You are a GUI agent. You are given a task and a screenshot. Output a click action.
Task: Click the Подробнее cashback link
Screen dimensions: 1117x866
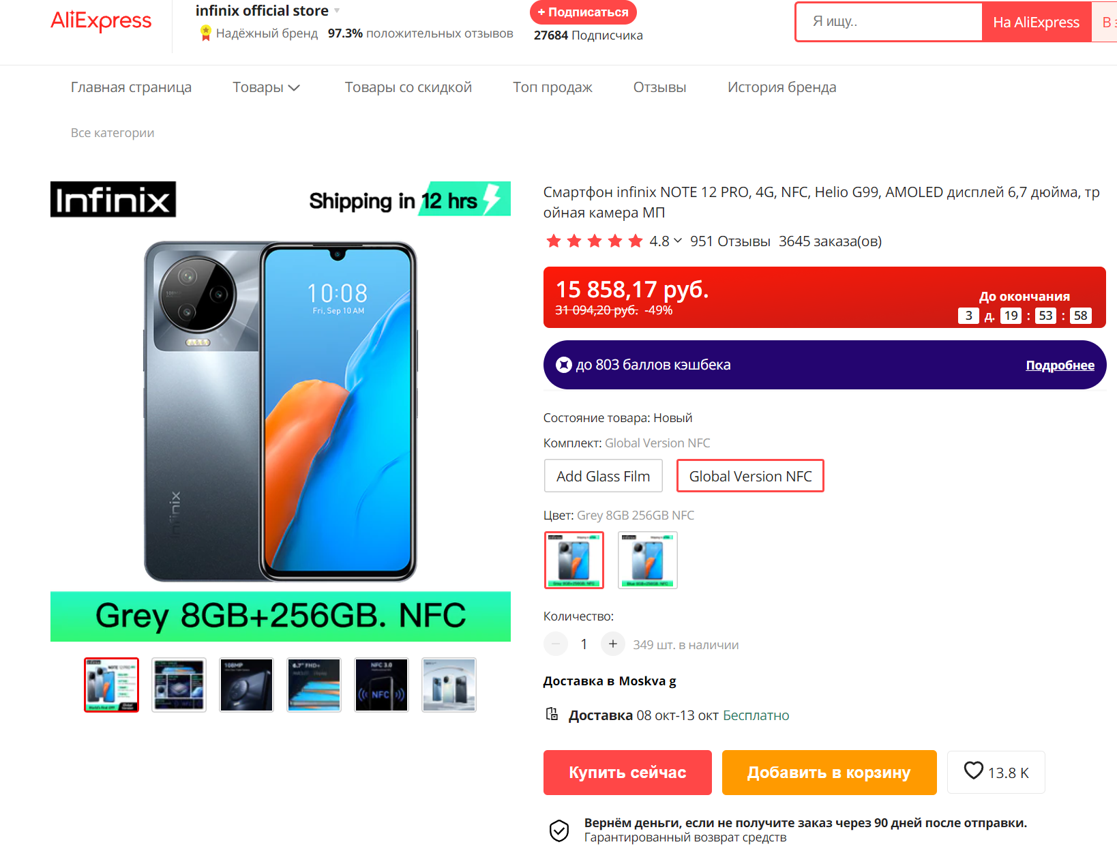pyautogui.click(x=1060, y=365)
